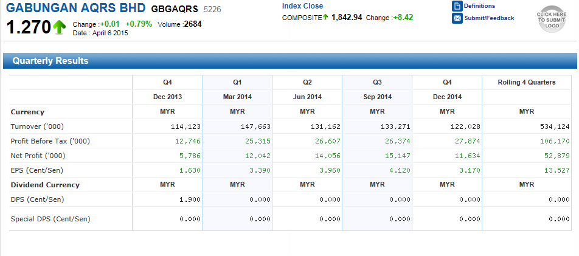The width and height of the screenshot is (579, 256).
Task: Click the Net Profit ('000) row label
Action: pyautogui.click(x=38, y=156)
